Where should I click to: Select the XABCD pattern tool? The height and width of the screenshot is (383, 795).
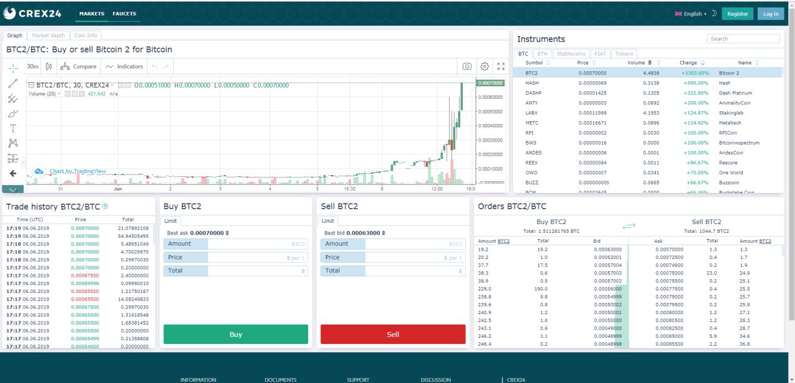coord(13,143)
